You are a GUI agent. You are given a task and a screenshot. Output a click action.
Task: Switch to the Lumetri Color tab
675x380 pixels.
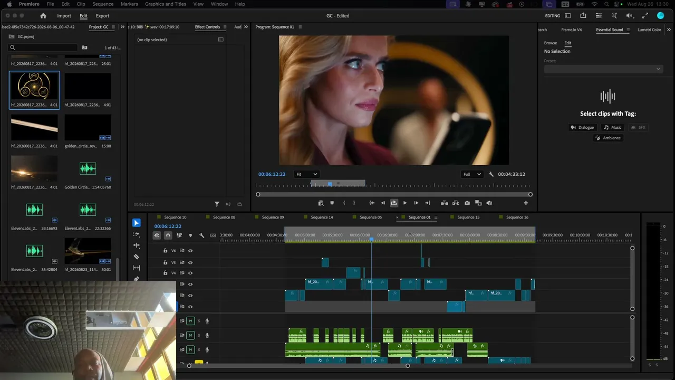point(649,30)
